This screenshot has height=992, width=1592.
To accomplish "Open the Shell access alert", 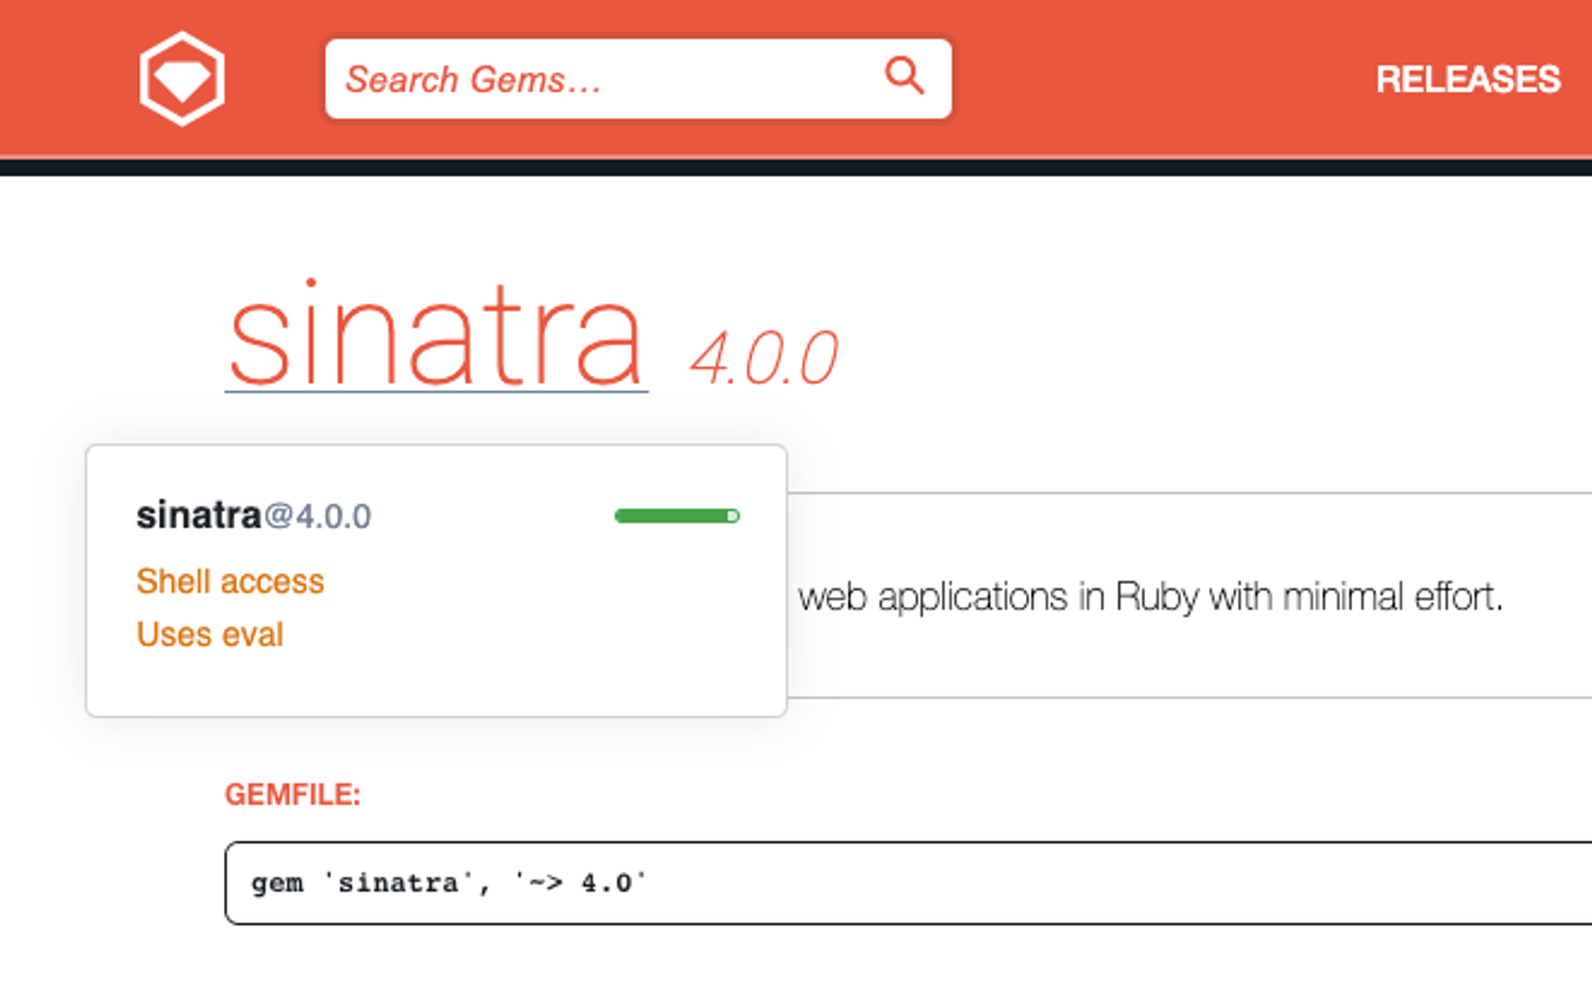I will pyautogui.click(x=230, y=581).
